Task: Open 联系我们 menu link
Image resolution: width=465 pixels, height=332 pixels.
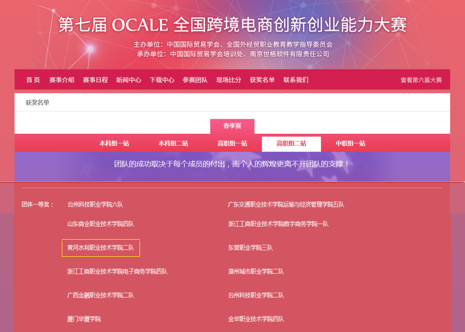Action: (x=296, y=80)
